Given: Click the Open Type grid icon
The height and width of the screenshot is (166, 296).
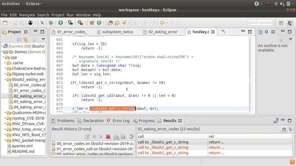Looking at the screenshot, I should point(92,23).
